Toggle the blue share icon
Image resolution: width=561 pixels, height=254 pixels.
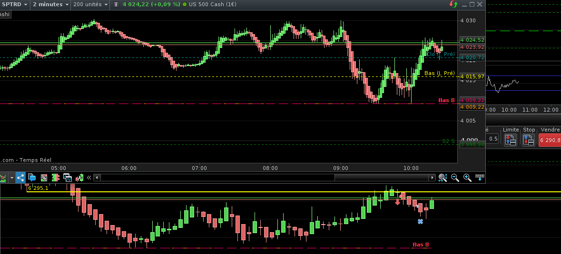pyautogui.click(x=20, y=177)
